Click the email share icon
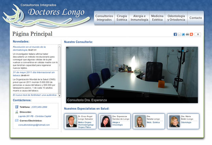The width and height of the screenshot is (212, 145). click(179, 34)
